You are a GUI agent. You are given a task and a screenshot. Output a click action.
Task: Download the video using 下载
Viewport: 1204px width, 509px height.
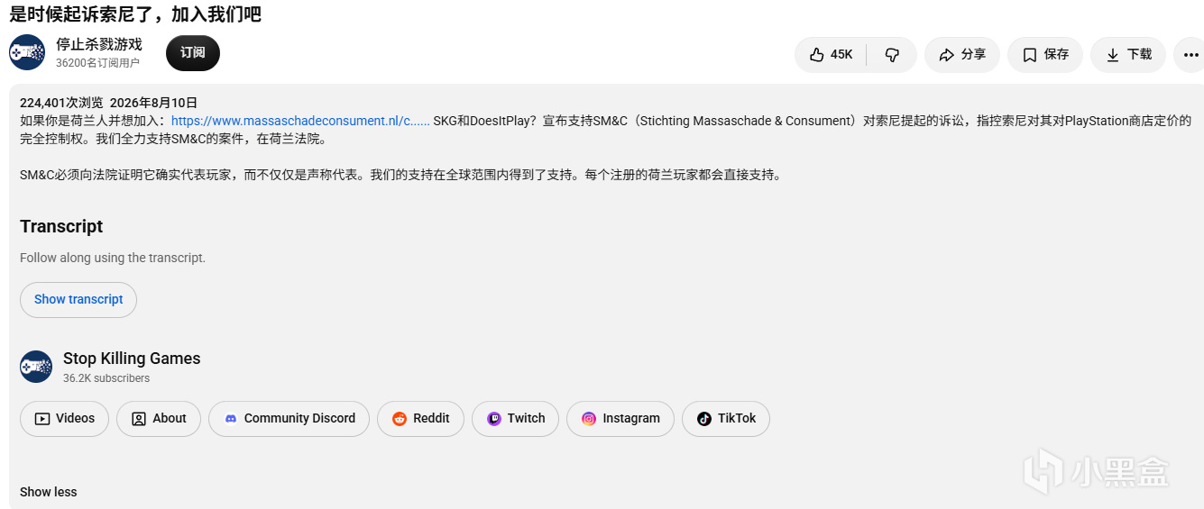[x=1128, y=55]
